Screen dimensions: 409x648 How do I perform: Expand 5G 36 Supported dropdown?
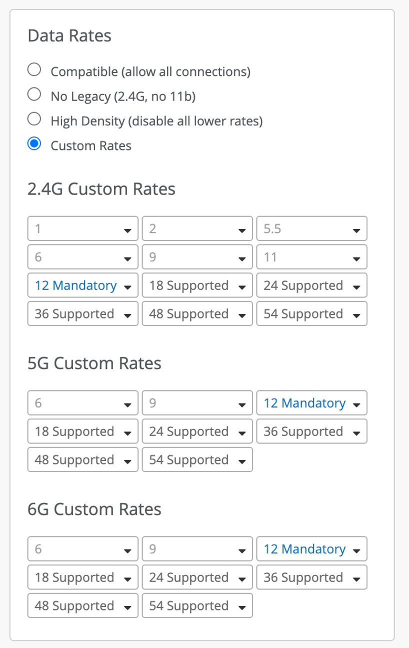tap(311, 432)
